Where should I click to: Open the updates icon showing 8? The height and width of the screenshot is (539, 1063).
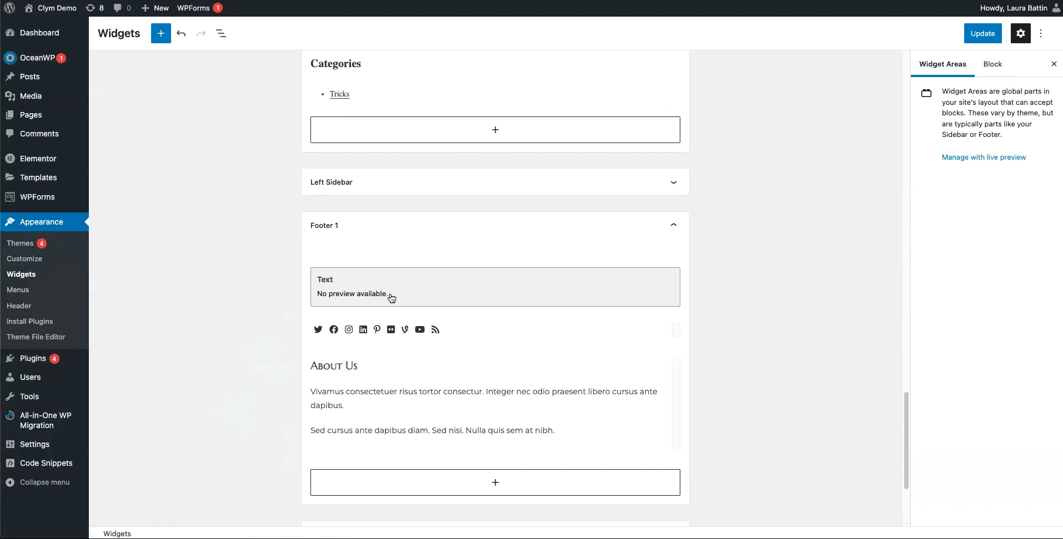(x=95, y=8)
